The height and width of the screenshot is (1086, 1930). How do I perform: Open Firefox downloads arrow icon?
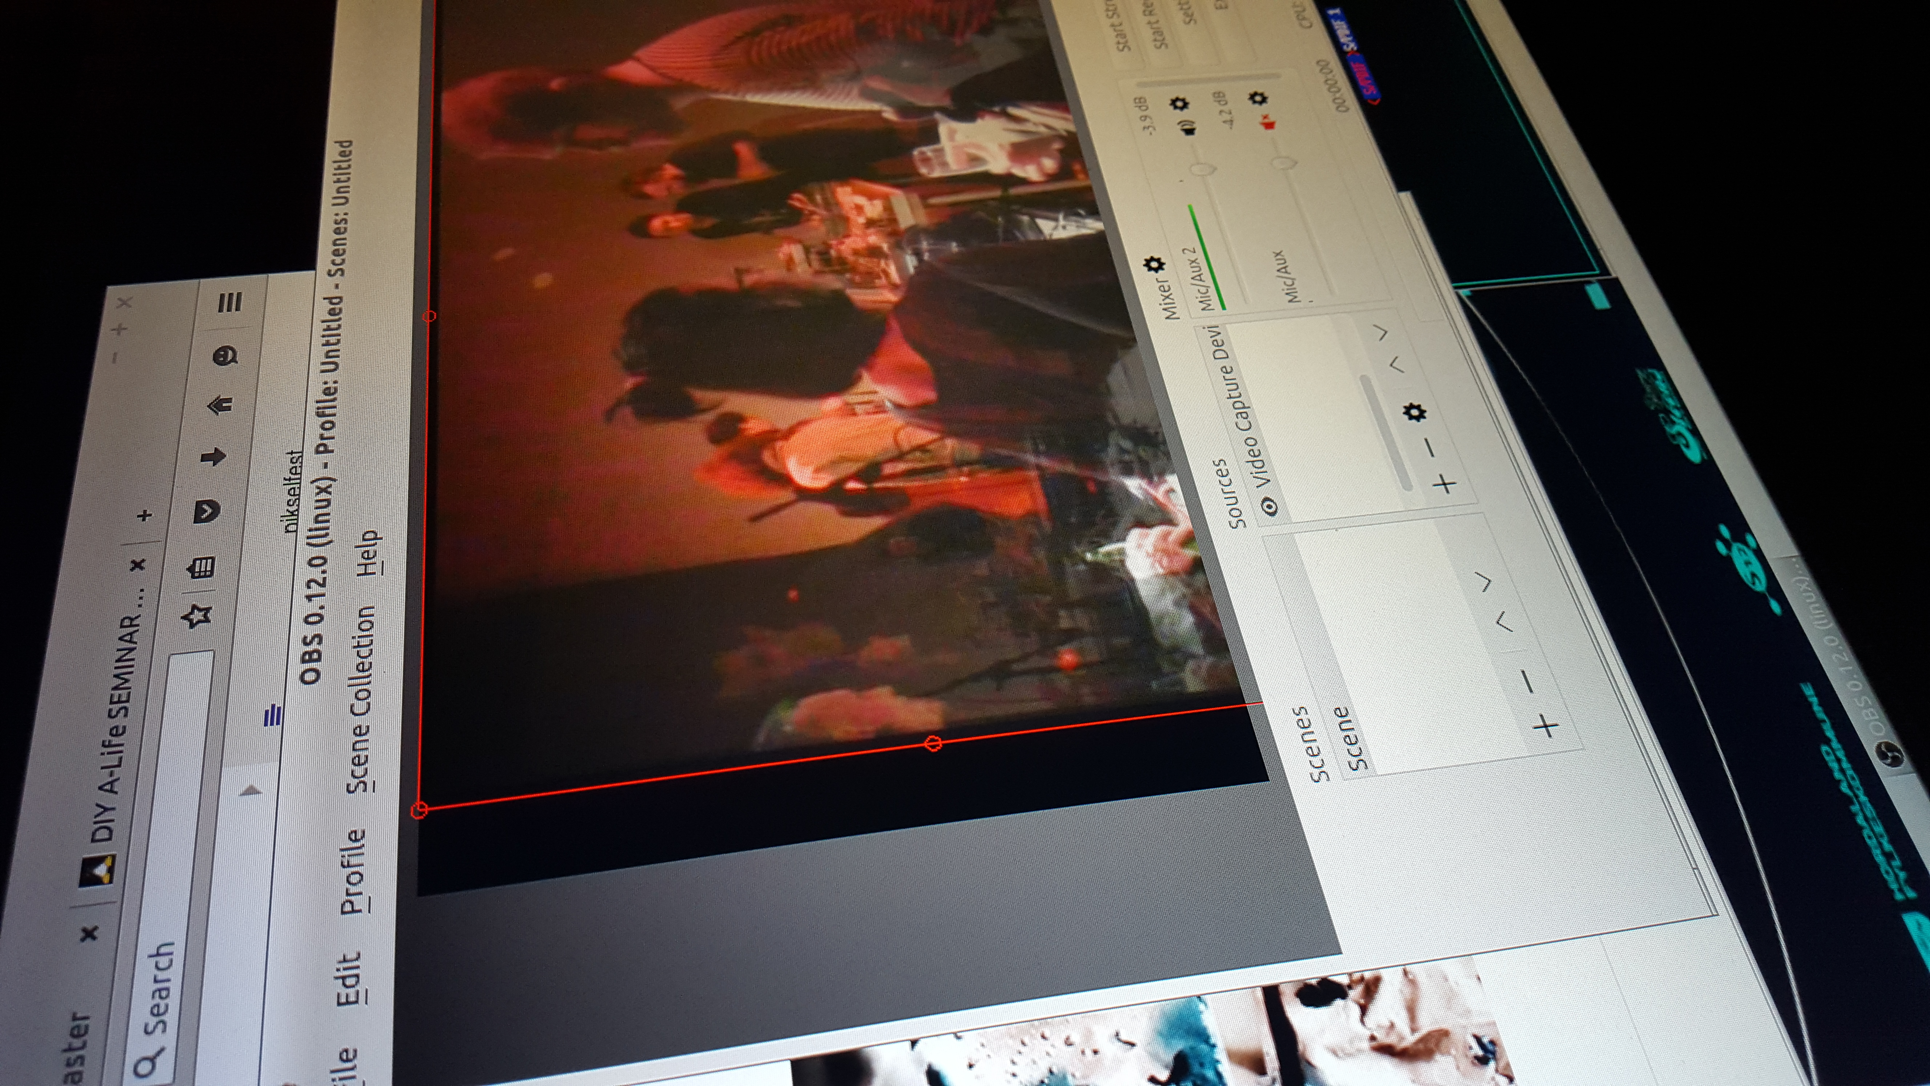[214, 456]
